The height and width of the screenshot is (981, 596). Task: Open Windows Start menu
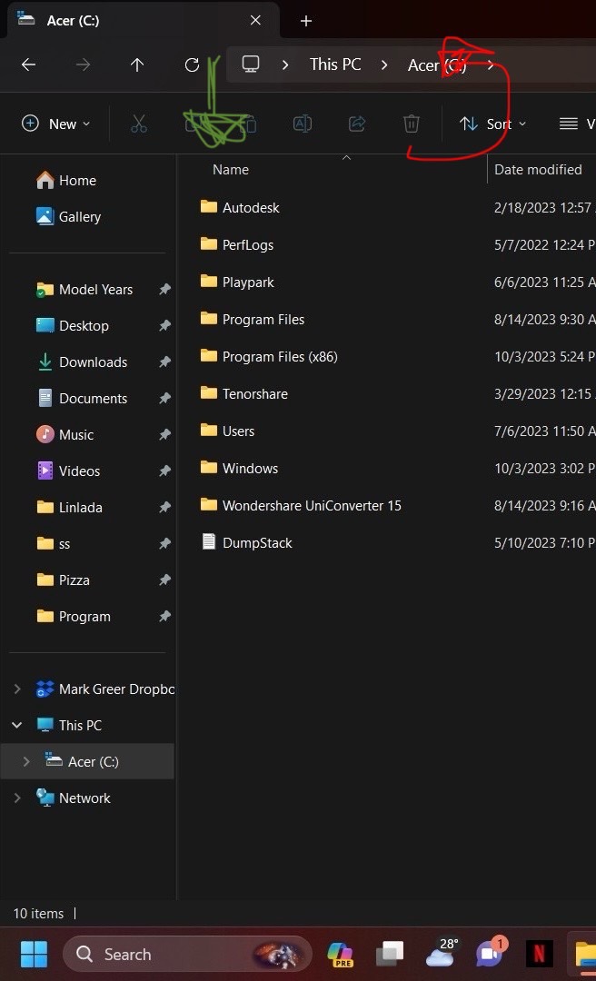[x=34, y=954]
